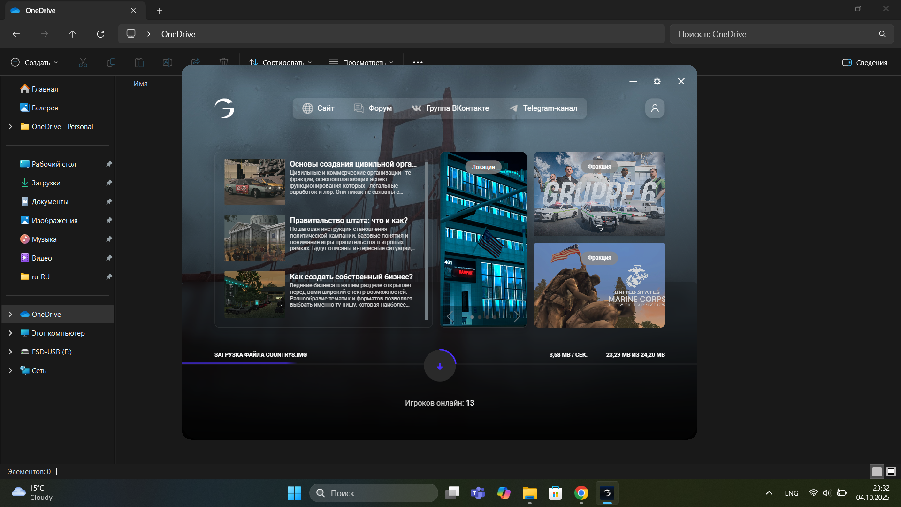Open the Форум link in the launcher navigation
Screen dimensions: 901x507
(x=373, y=108)
